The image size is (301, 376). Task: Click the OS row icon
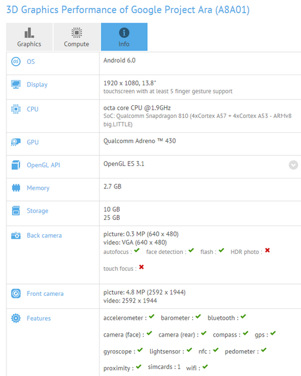pyautogui.click(x=16, y=61)
